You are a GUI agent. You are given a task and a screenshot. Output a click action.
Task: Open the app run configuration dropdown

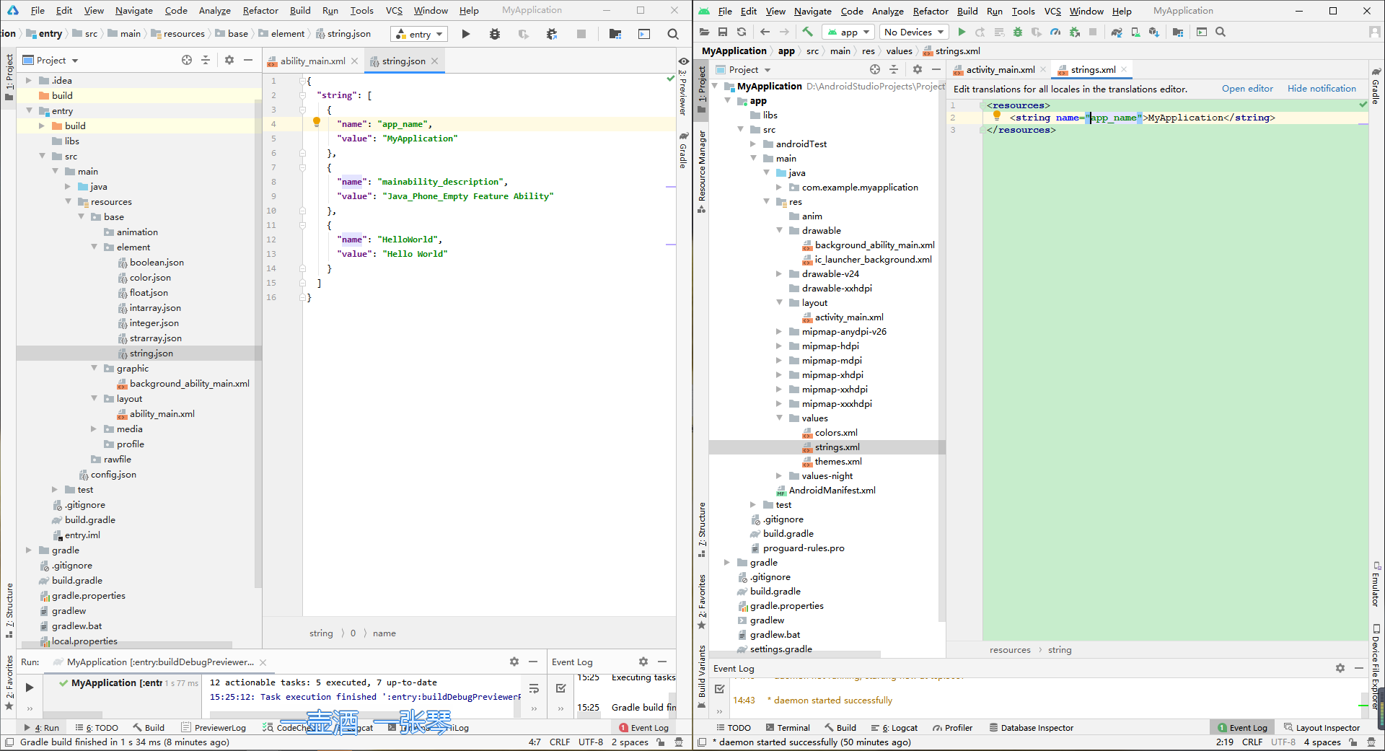tap(848, 32)
